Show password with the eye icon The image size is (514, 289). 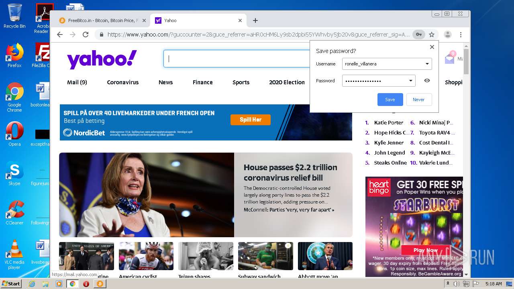pos(427,81)
